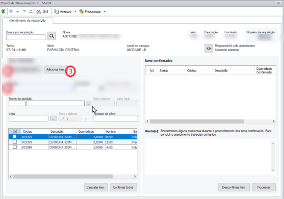Click the Processos gear icon
The height and width of the screenshot is (199, 284).
pyautogui.click(x=82, y=11)
